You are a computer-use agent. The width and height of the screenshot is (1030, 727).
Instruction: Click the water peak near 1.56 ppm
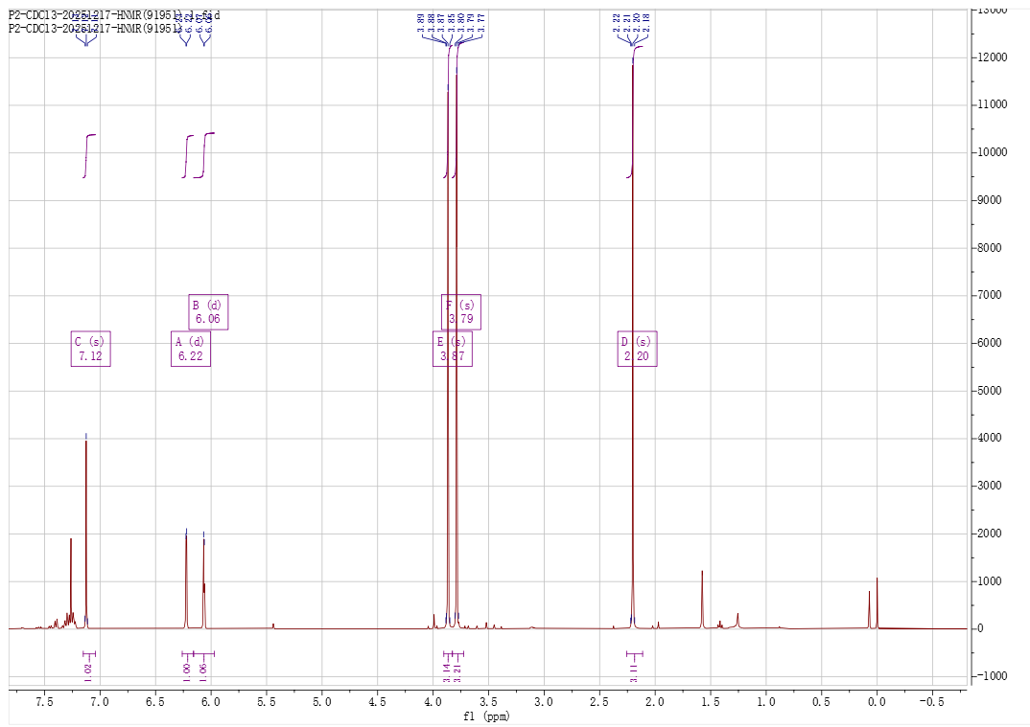[x=702, y=599]
